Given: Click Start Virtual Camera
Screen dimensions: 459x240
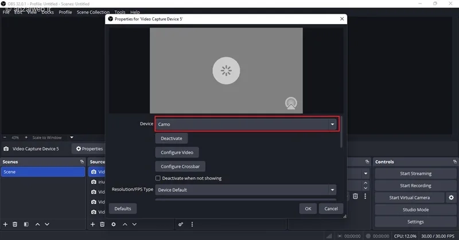Looking at the screenshot, I should (410, 198).
